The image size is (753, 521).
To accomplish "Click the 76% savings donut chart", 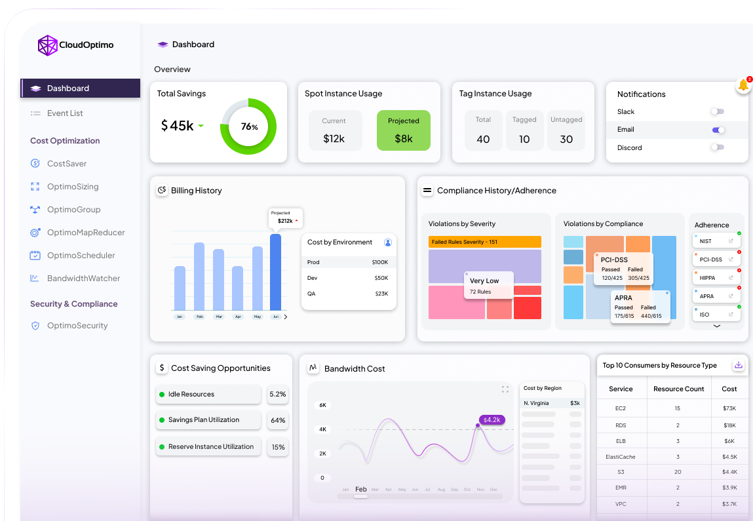I will click(248, 126).
